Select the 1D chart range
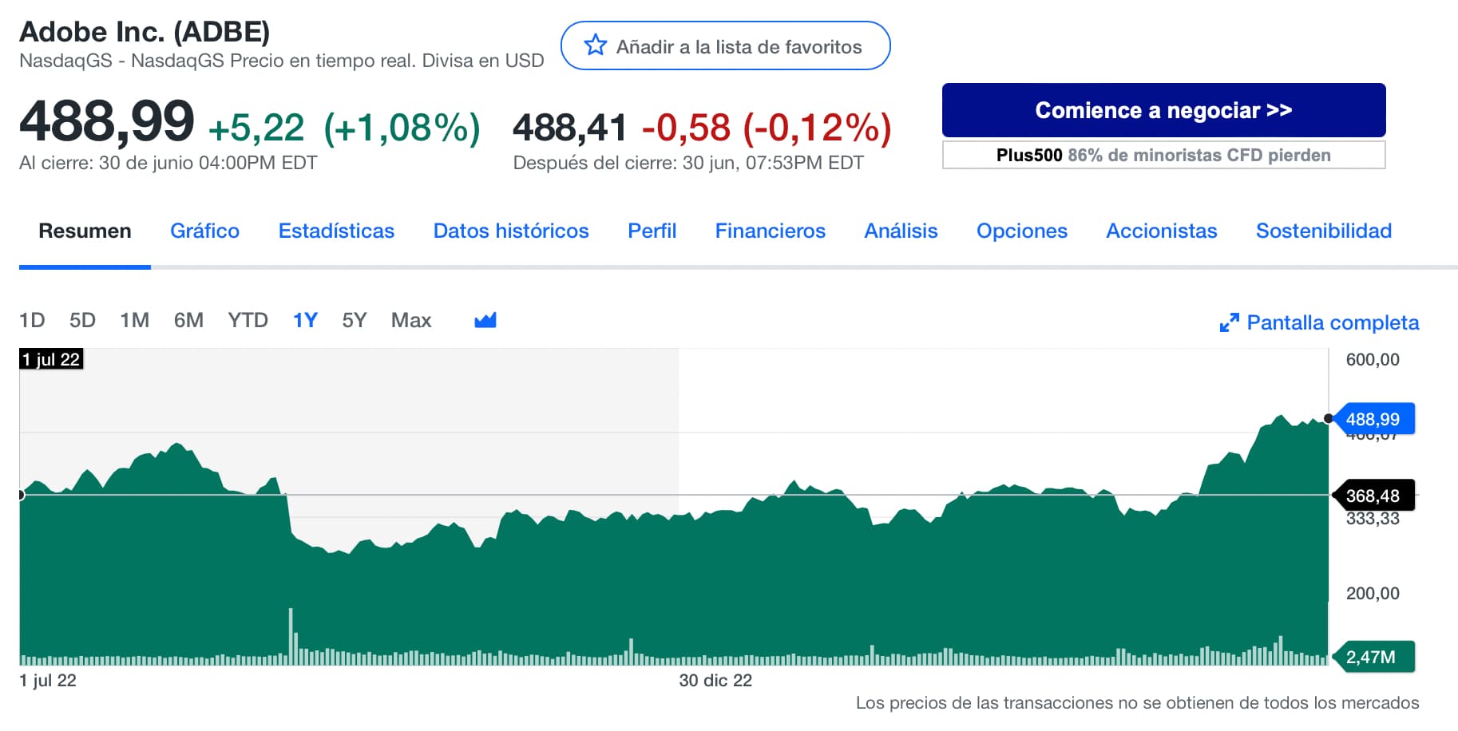This screenshot has width=1458, height=731. [32, 320]
